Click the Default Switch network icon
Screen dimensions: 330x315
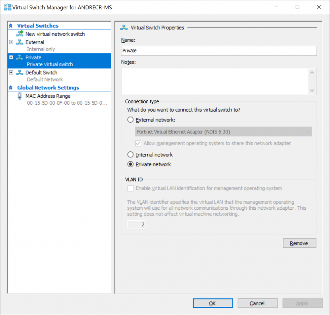coord(19,72)
